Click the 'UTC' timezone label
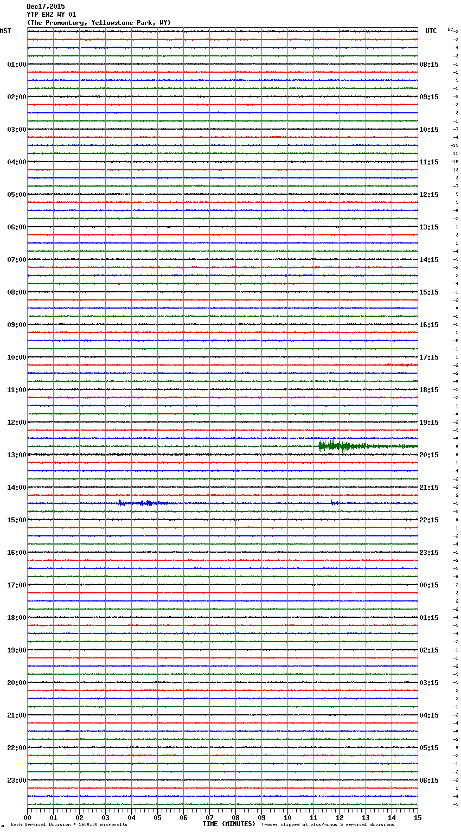Screen dimensions: 461x832 431,31
